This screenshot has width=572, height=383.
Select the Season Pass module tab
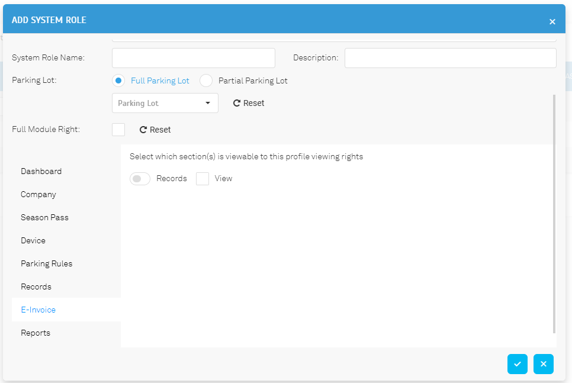44,217
